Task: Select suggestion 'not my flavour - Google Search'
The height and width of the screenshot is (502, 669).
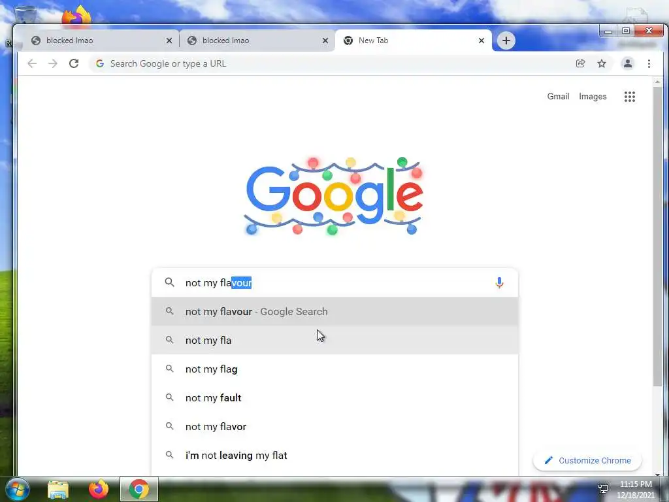Action: coord(335,312)
